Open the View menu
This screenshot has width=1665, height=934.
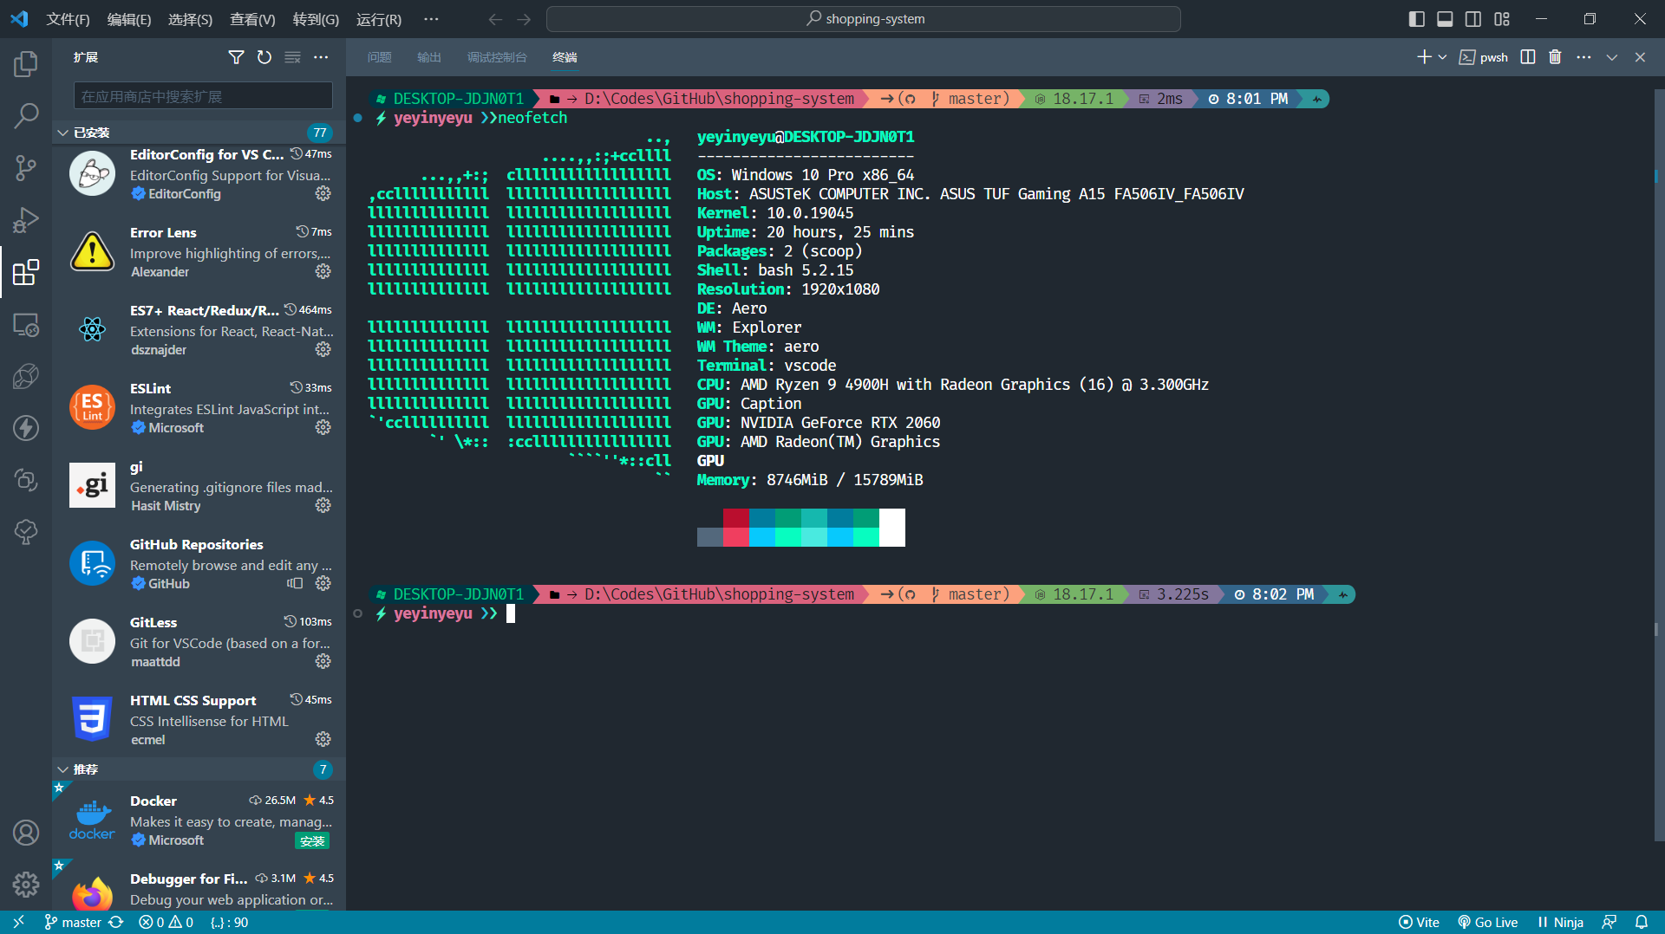coord(252,19)
